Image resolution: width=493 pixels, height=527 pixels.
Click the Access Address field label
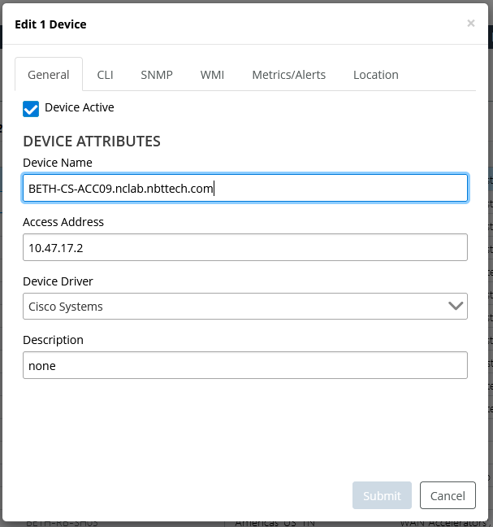63,222
